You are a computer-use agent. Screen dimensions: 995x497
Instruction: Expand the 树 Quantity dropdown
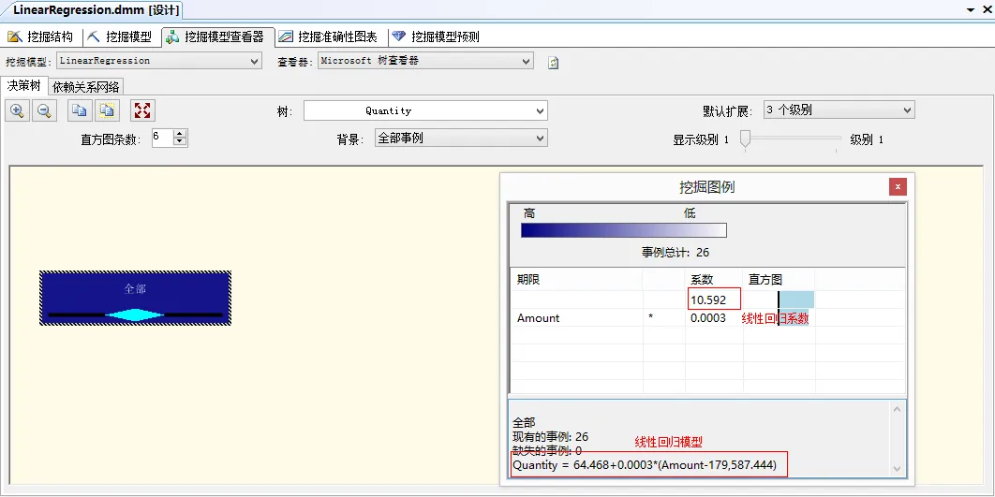click(540, 111)
